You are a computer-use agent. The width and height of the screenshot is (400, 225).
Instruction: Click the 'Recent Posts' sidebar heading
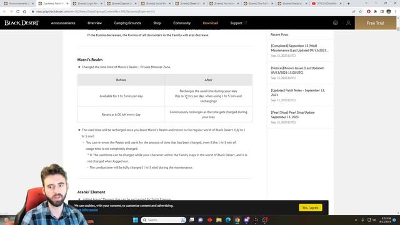279,34
